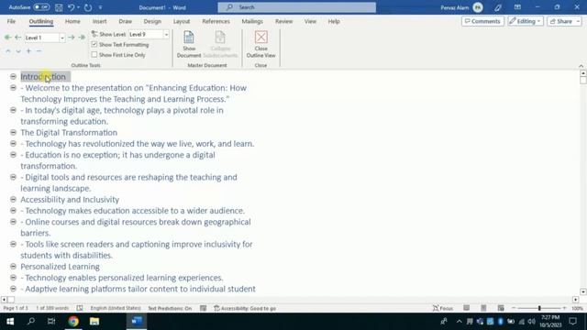Redo the last action
The width and height of the screenshot is (587, 330).
(x=88, y=7)
